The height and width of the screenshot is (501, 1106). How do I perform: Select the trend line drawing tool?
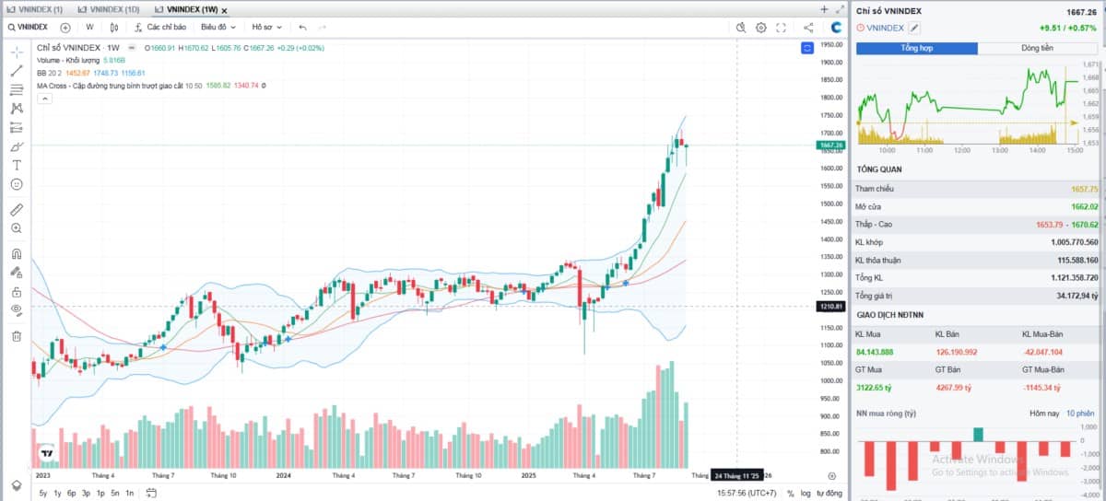17,71
